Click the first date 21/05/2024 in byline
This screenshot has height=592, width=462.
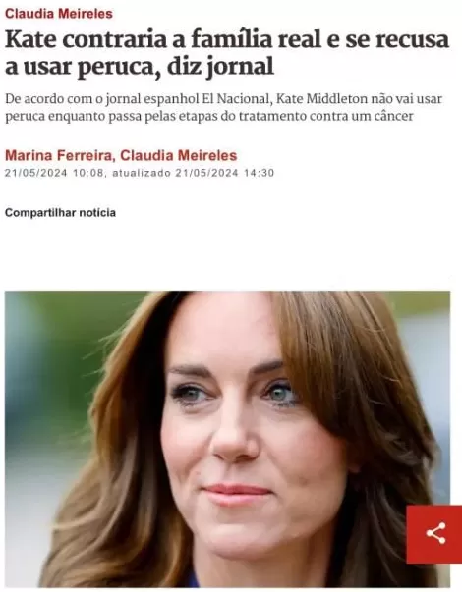tap(36, 173)
